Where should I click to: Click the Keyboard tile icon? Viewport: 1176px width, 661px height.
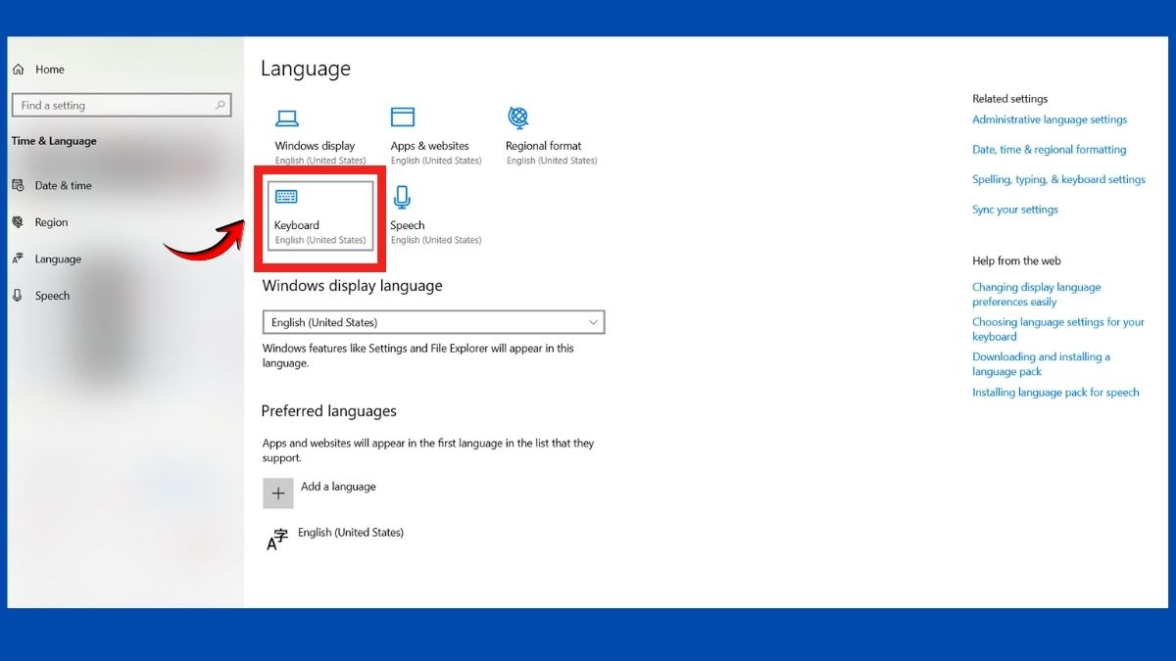286,197
